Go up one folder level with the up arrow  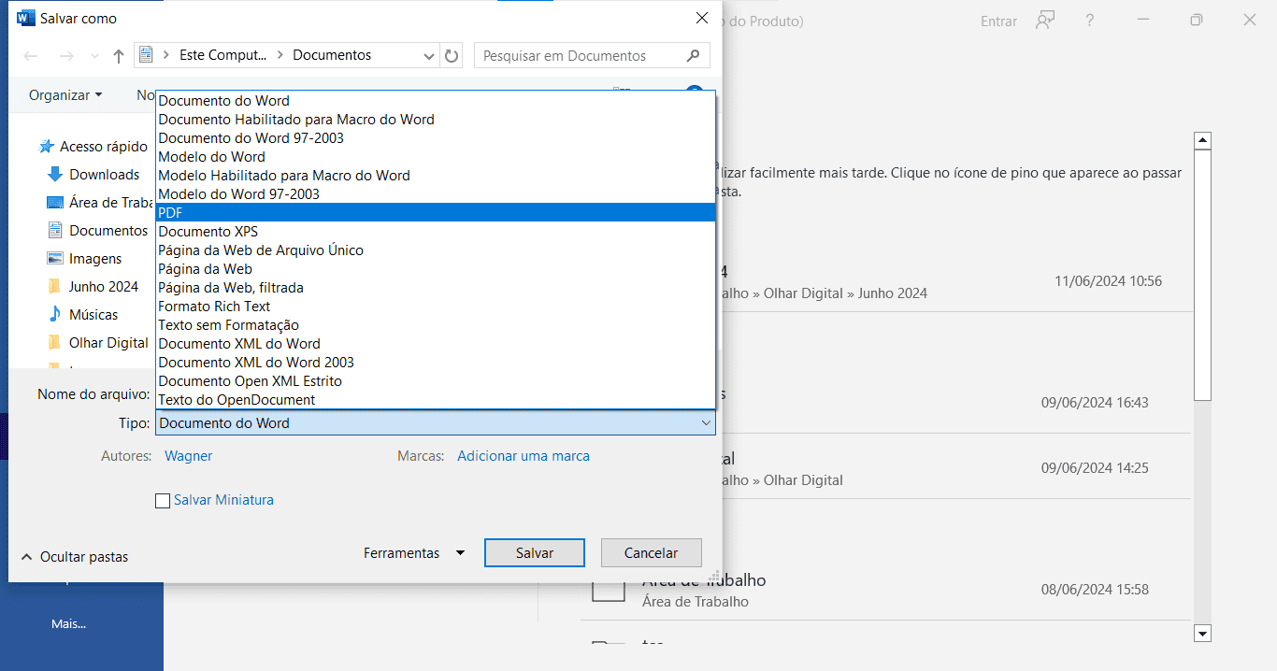click(118, 55)
